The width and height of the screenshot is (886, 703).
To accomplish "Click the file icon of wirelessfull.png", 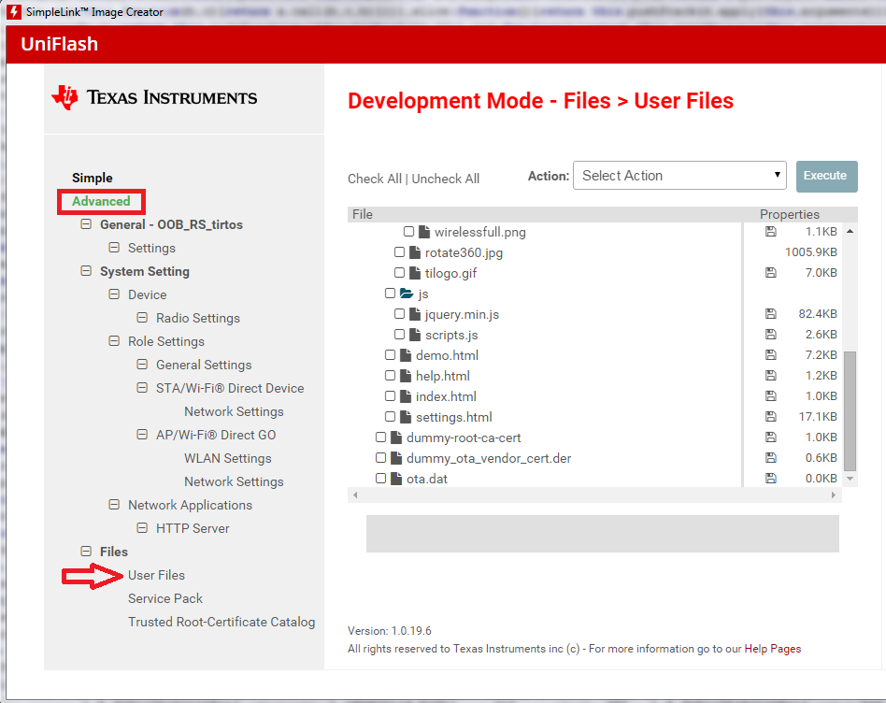I will [424, 232].
